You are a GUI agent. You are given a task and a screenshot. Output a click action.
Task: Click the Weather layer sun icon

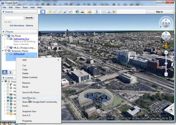coord(11,104)
